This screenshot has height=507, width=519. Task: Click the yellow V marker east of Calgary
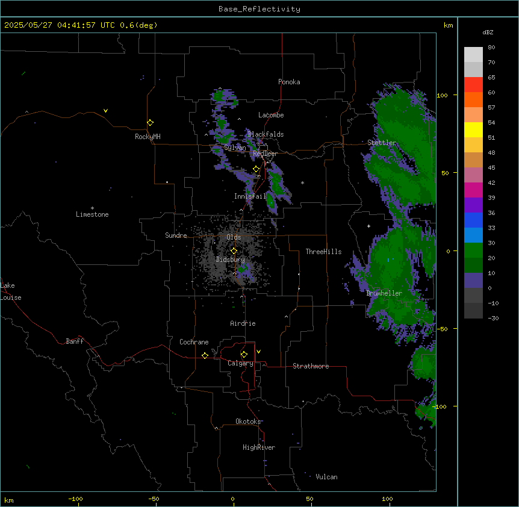tap(258, 352)
